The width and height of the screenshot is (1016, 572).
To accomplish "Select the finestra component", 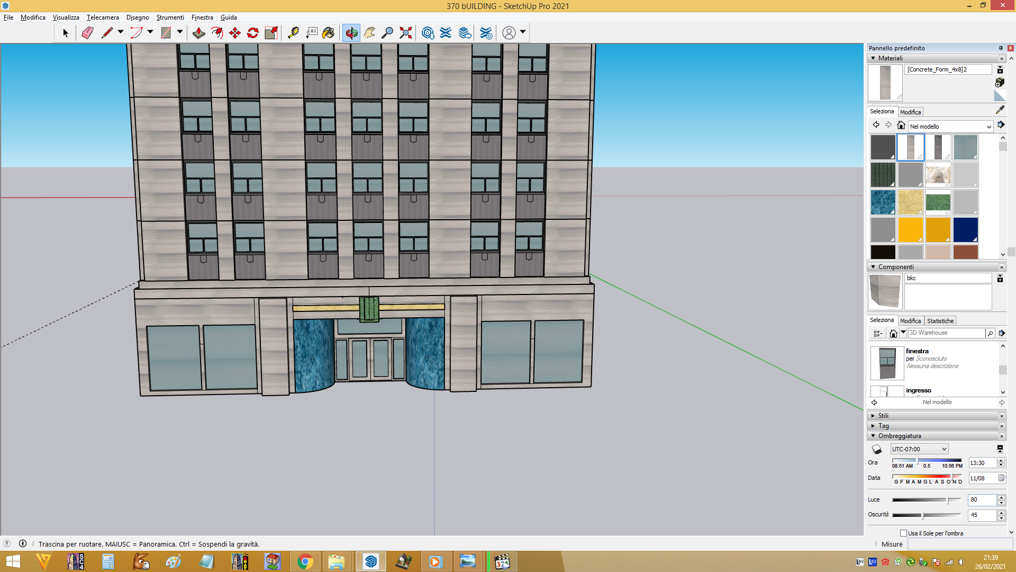I will coord(917,351).
